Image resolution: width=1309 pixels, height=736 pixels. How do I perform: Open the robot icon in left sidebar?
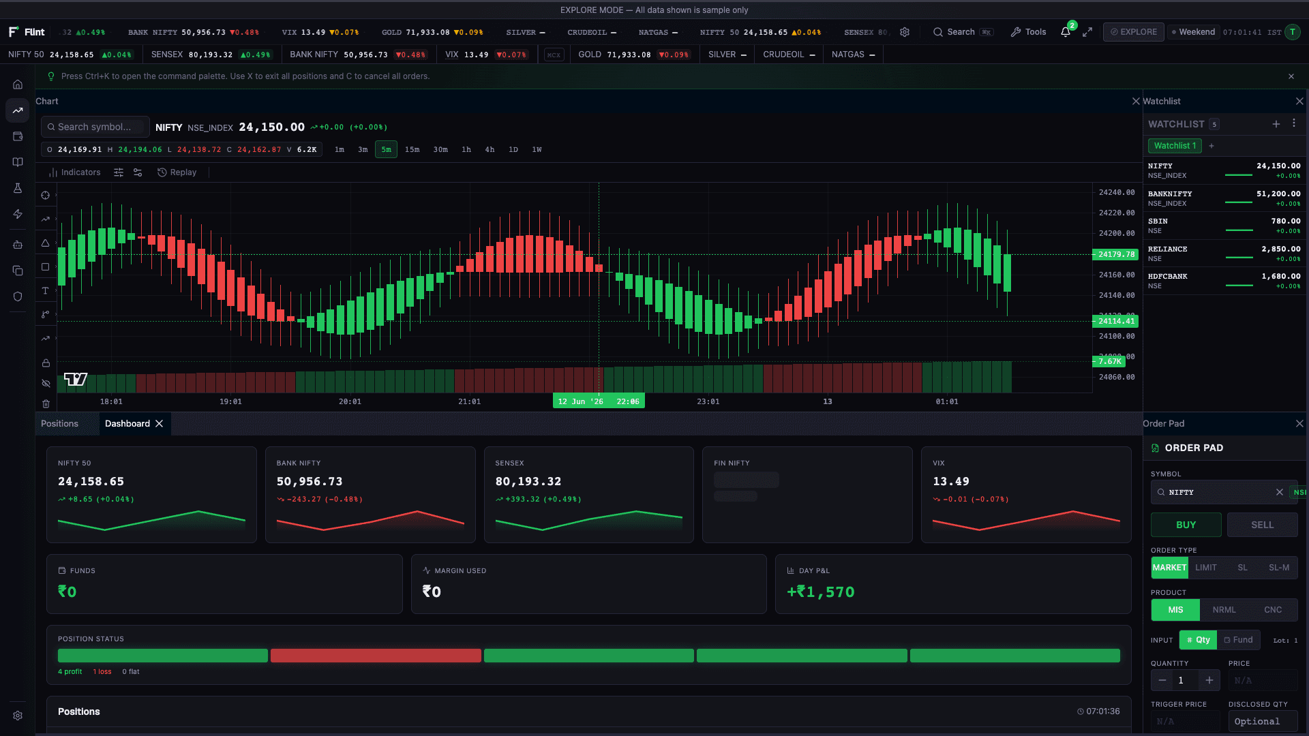click(18, 245)
